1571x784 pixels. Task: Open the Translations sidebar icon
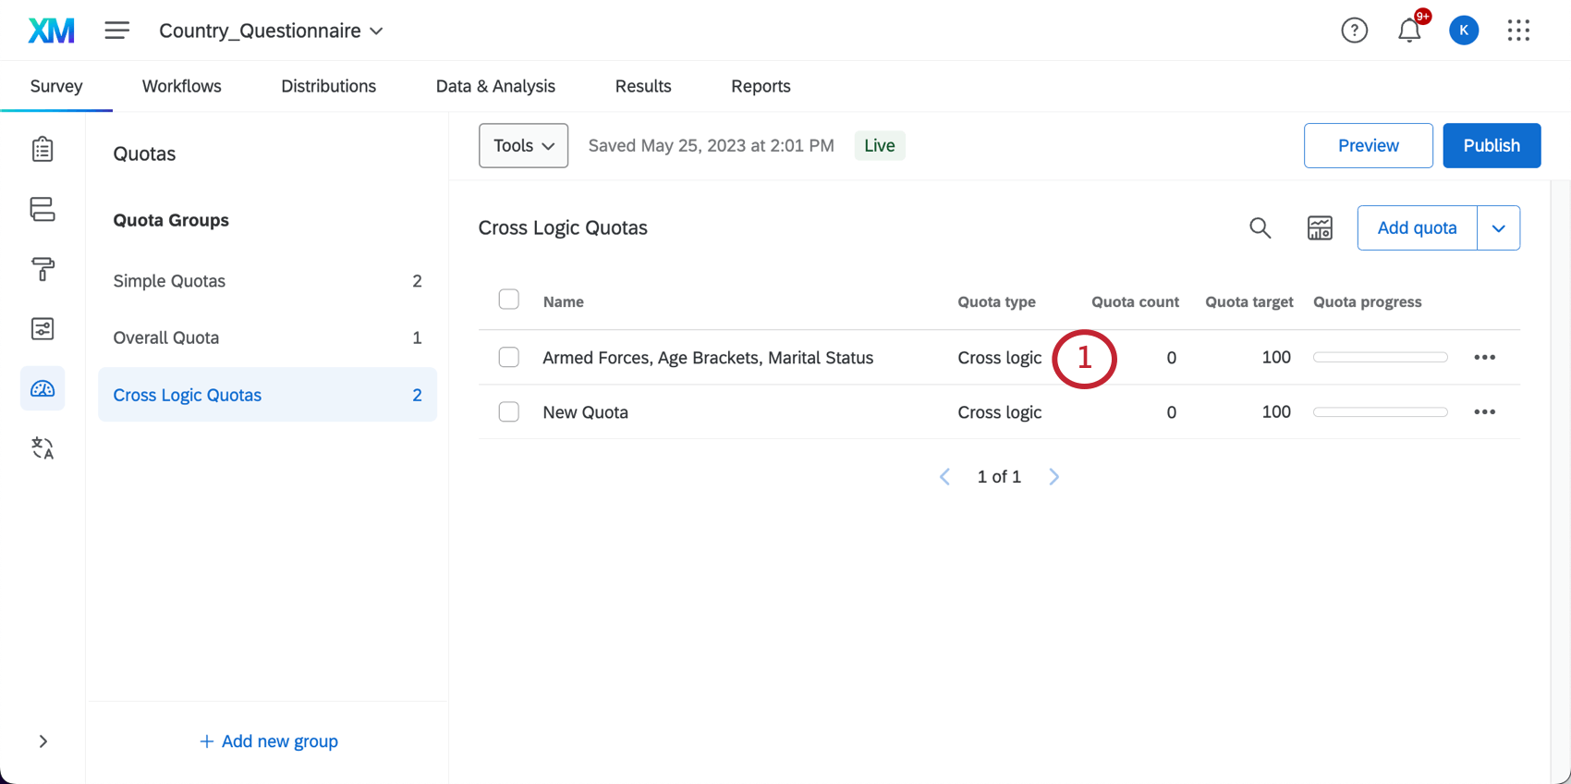point(43,448)
